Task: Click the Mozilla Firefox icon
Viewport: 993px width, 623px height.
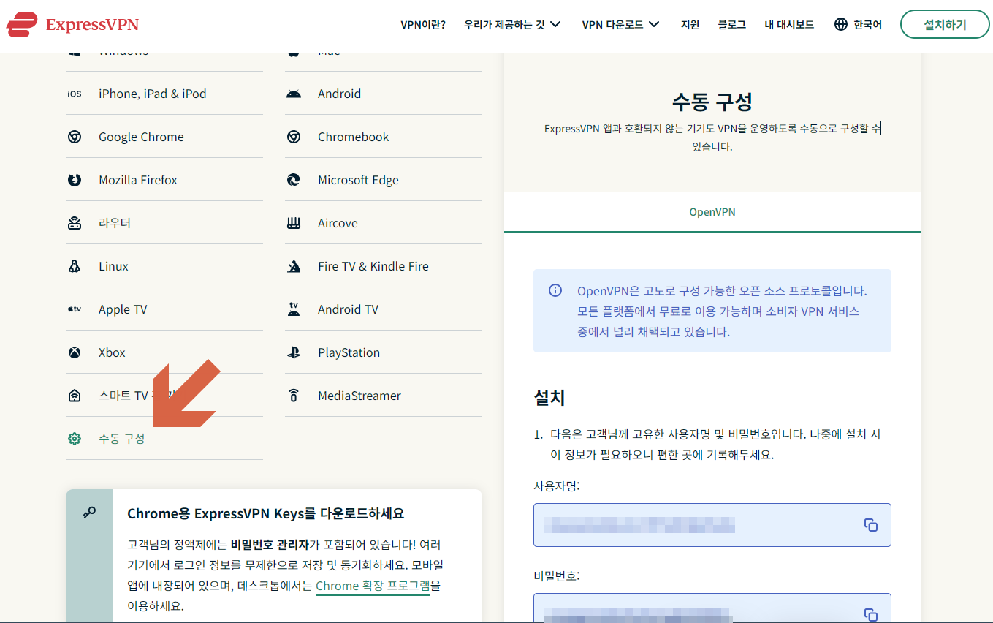Action: pyautogui.click(x=75, y=180)
